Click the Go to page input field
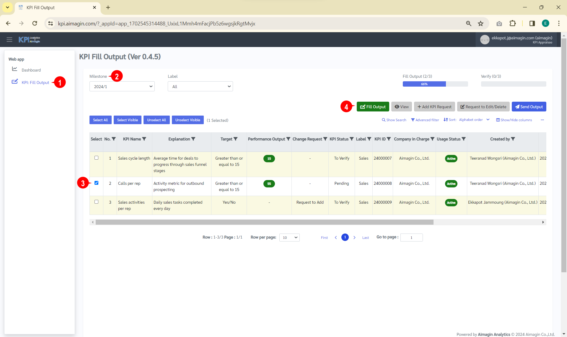Image resolution: width=567 pixels, height=337 pixels. click(411, 238)
